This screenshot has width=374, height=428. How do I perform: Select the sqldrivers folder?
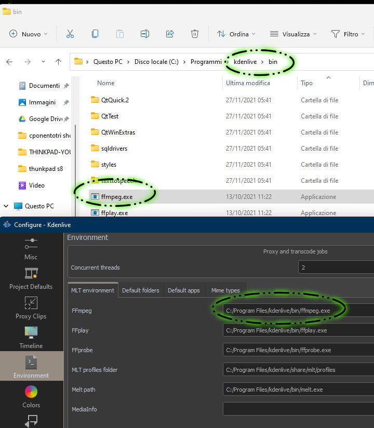[x=114, y=149]
